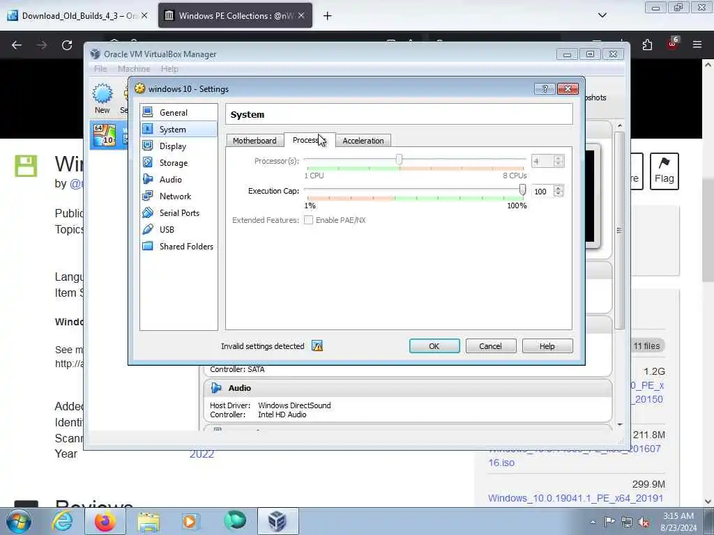Click OK to confirm settings
714x535 pixels.
(434, 346)
